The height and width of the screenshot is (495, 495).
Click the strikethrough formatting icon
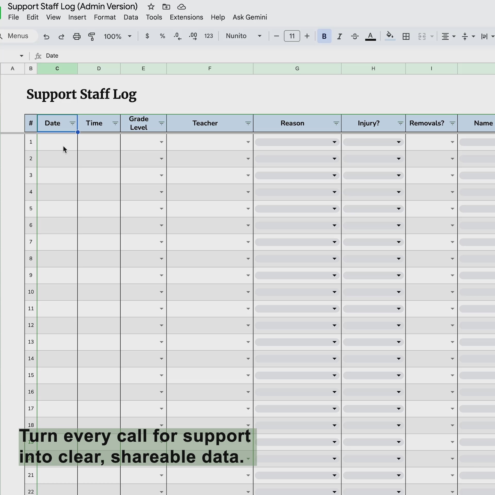click(355, 36)
